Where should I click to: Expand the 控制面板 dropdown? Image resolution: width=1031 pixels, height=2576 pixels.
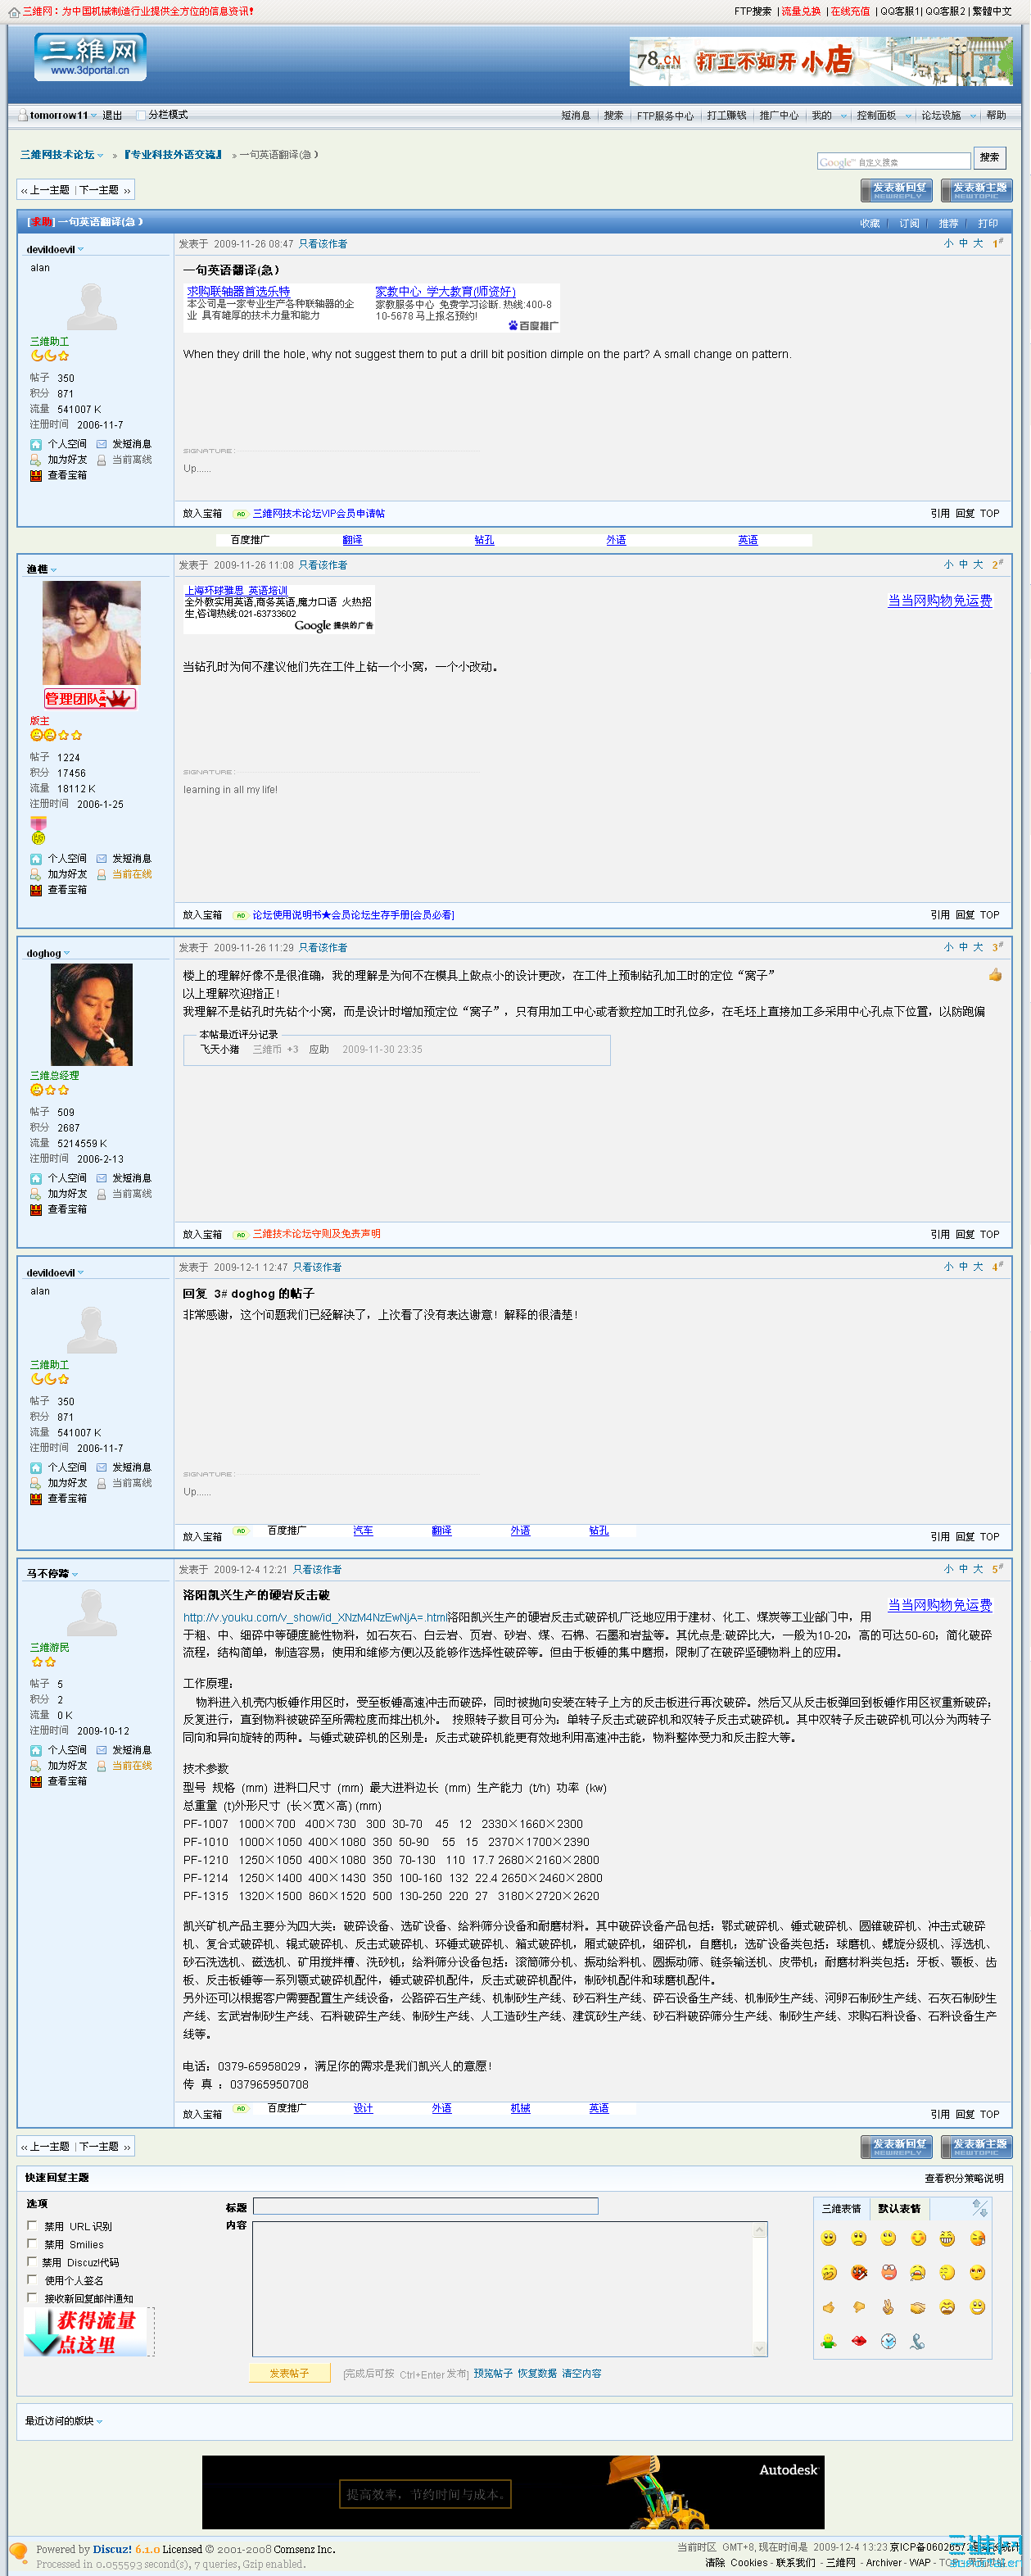tap(907, 116)
